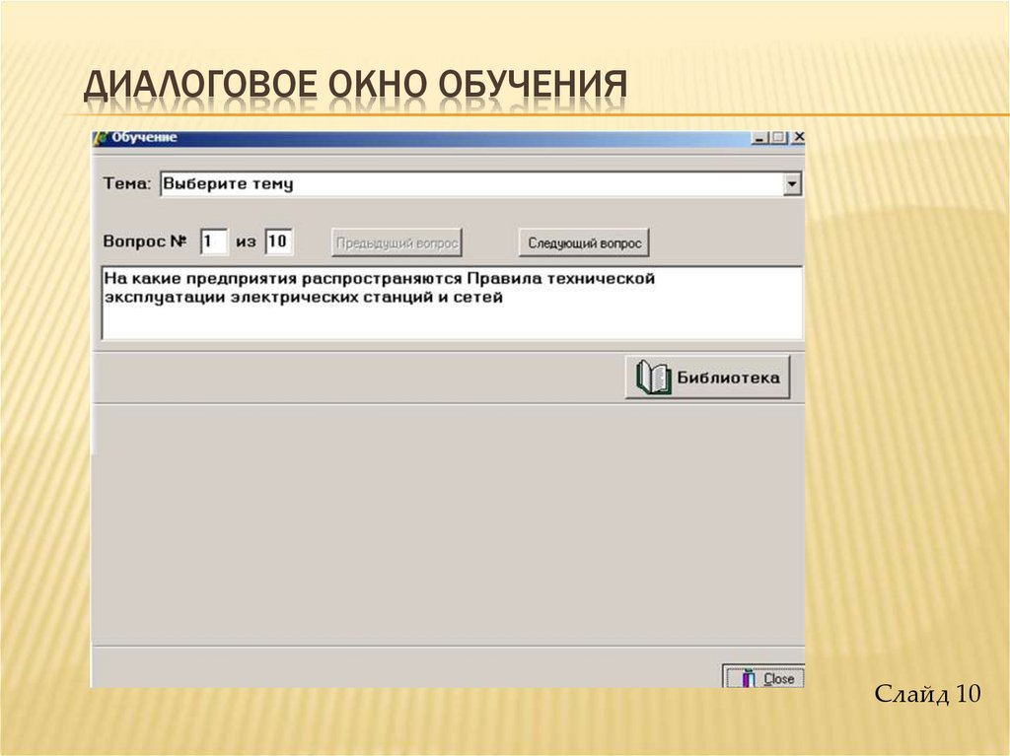Click the door icon on Close button
This screenshot has height=756, width=1010.
click(x=749, y=678)
